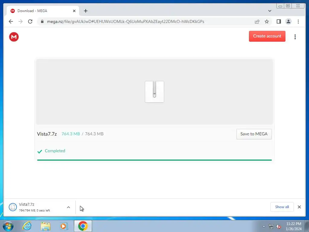This screenshot has width=309, height=232.
Task: Open MEGA page three-dot menu
Action: click(295, 37)
